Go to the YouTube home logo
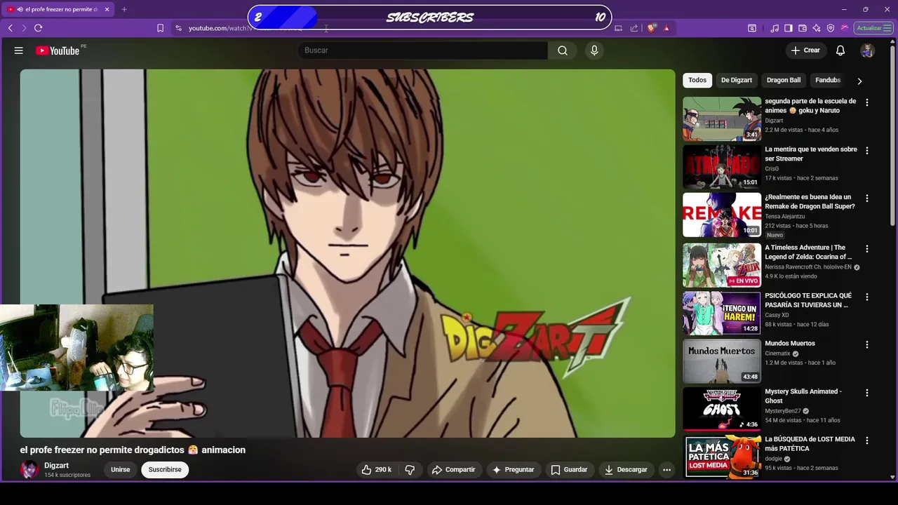The image size is (898, 505). click(x=58, y=50)
